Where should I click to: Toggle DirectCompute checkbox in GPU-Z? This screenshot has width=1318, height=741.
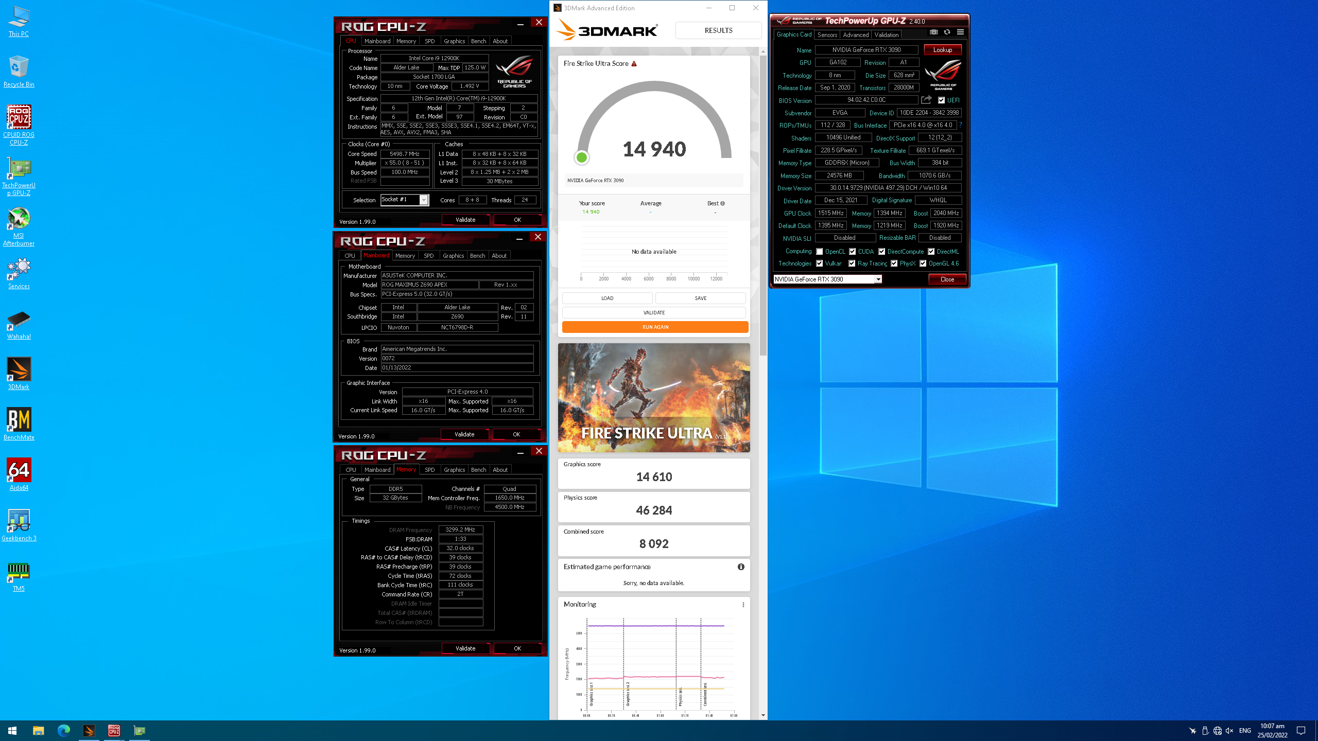coord(881,252)
